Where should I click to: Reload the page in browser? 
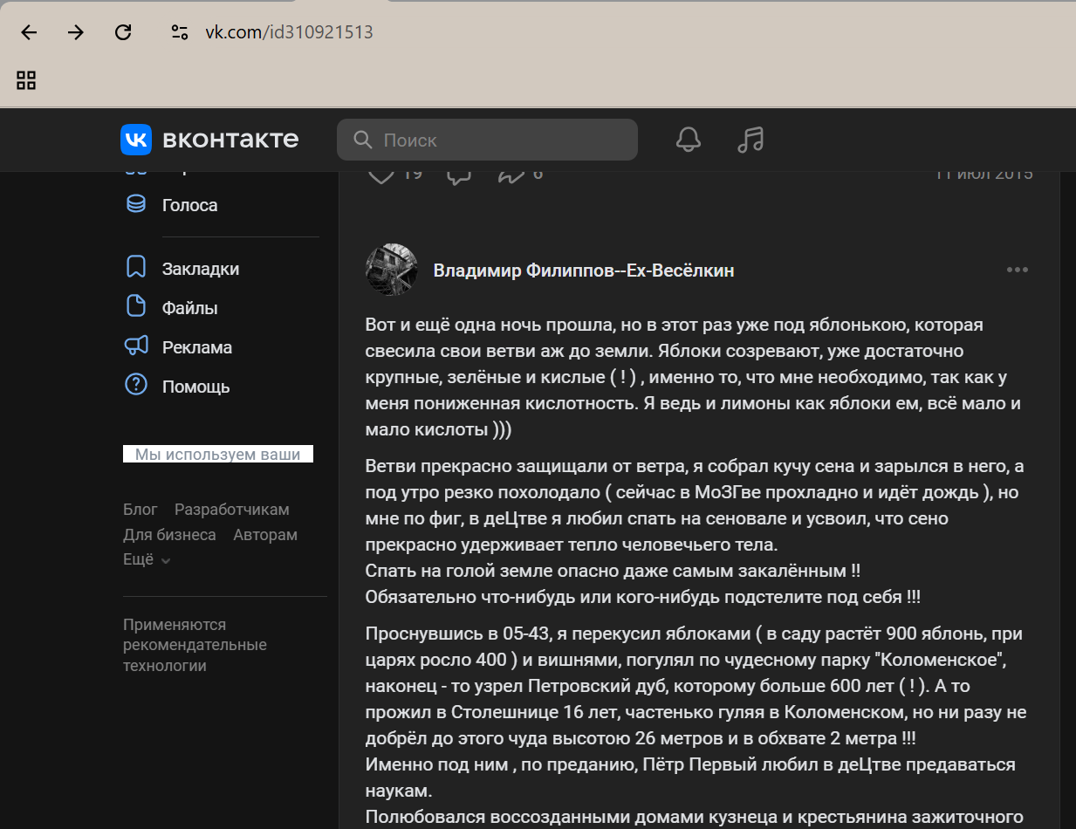[x=123, y=32]
